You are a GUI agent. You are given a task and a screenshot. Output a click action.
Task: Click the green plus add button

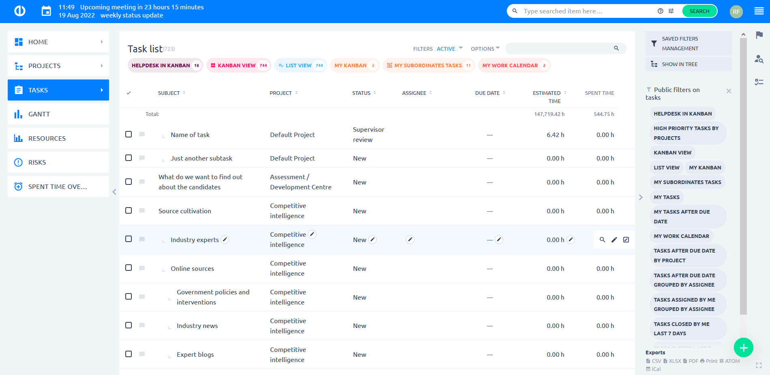(x=743, y=347)
